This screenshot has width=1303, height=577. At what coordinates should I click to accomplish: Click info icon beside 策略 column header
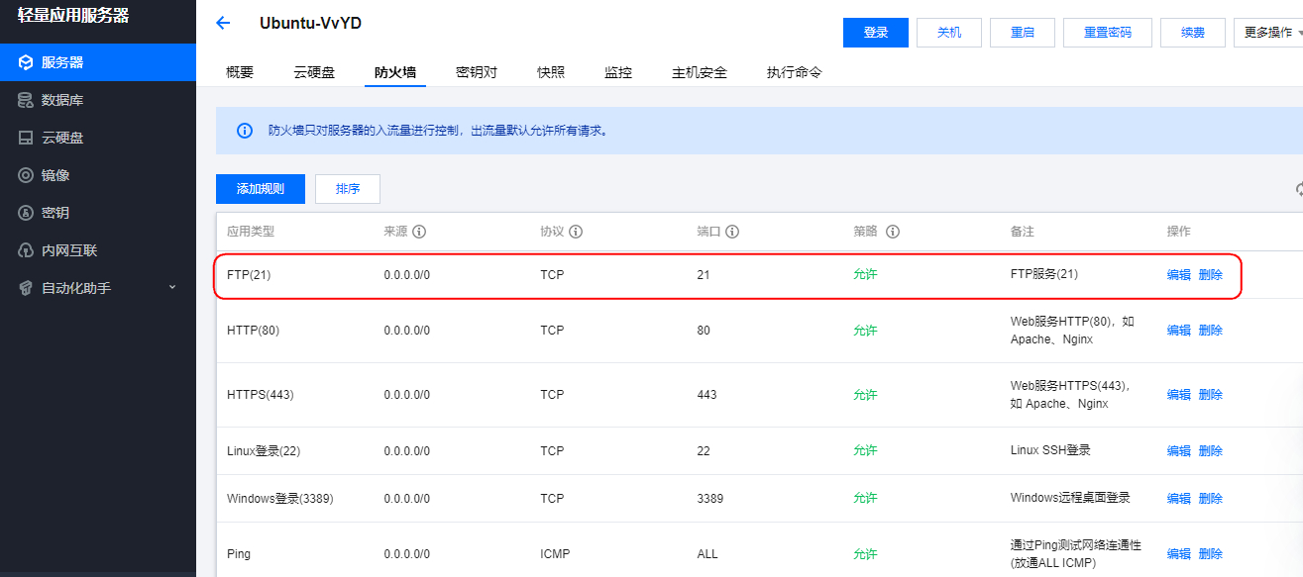point(893,232)
